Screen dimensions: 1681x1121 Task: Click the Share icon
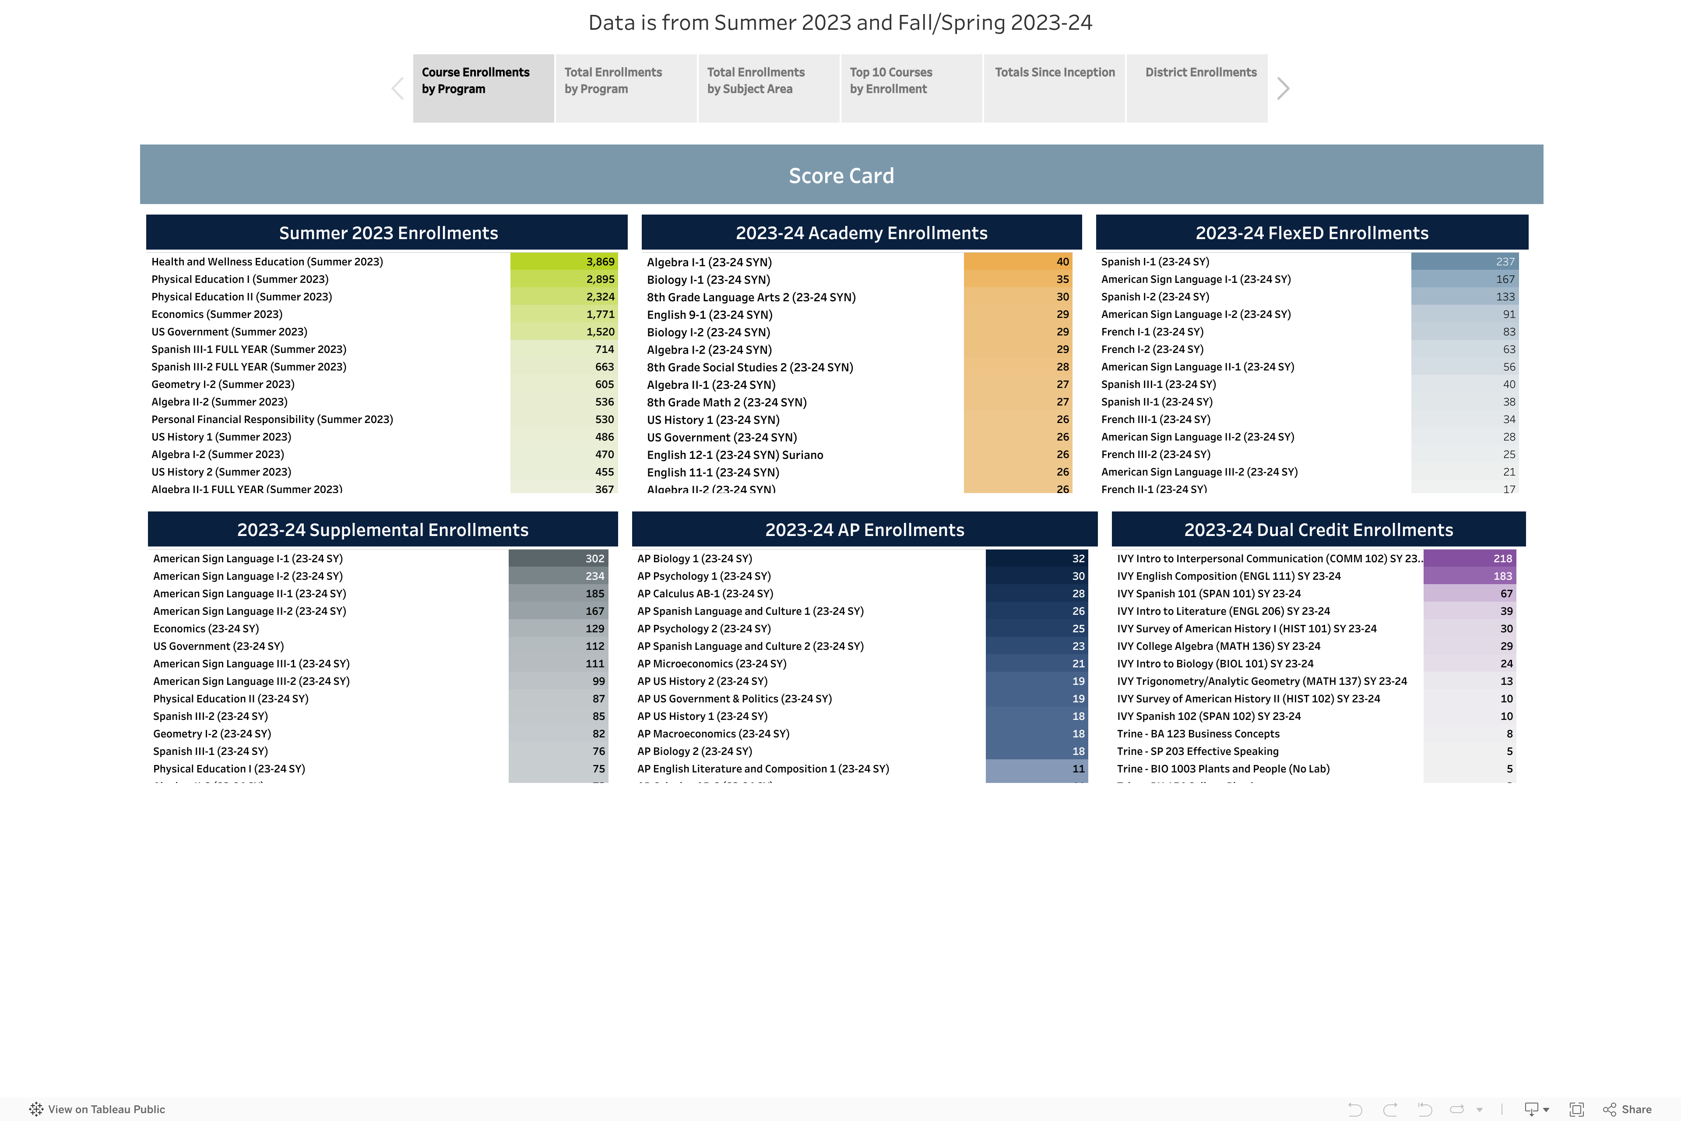pyautogui.click(x=1610, y=1110)
